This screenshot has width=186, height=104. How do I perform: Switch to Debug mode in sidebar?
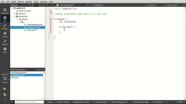pyautogui.click(x=5, y=34)
